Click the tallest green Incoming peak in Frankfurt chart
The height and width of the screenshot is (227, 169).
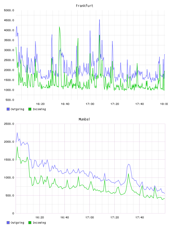59,27
